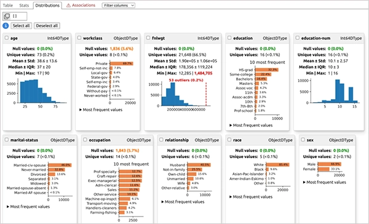The width and height of the screenshot is (369, 224).
Task: Check the fnlwgt column checkbox
Action: click(148, 38)
